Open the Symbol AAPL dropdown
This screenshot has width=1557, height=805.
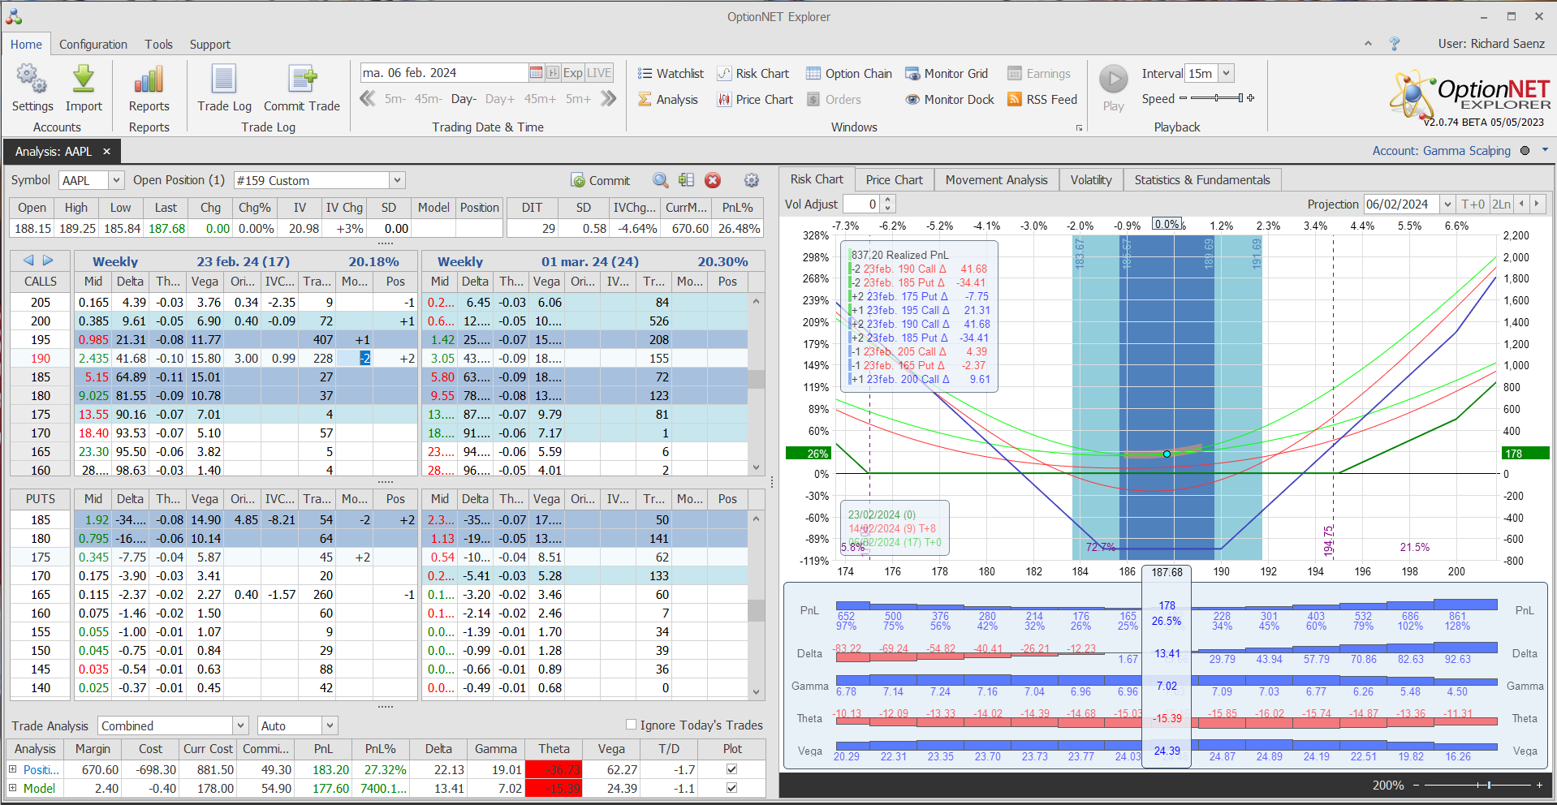pyautogui.click(x=116, y=180)
